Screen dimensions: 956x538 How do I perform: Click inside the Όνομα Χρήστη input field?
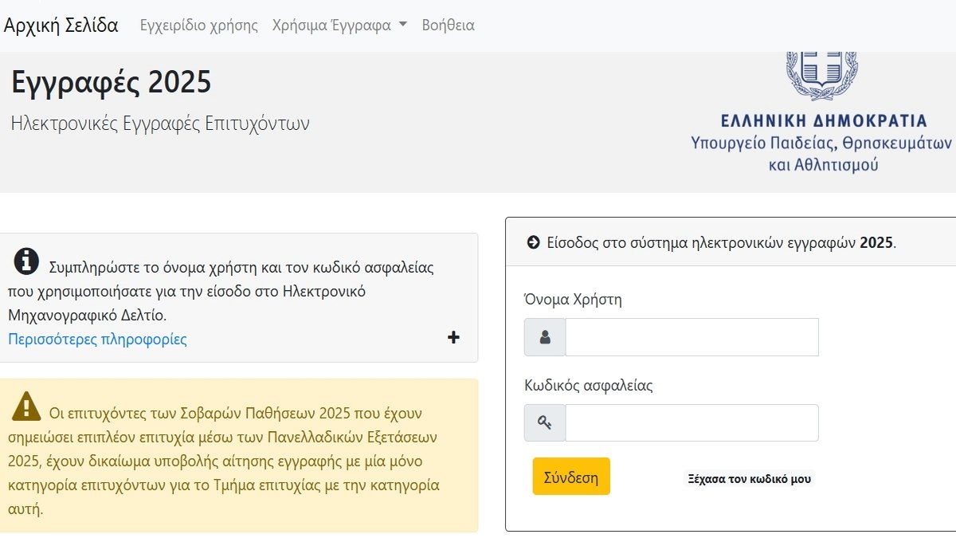[x=692, y=336]
